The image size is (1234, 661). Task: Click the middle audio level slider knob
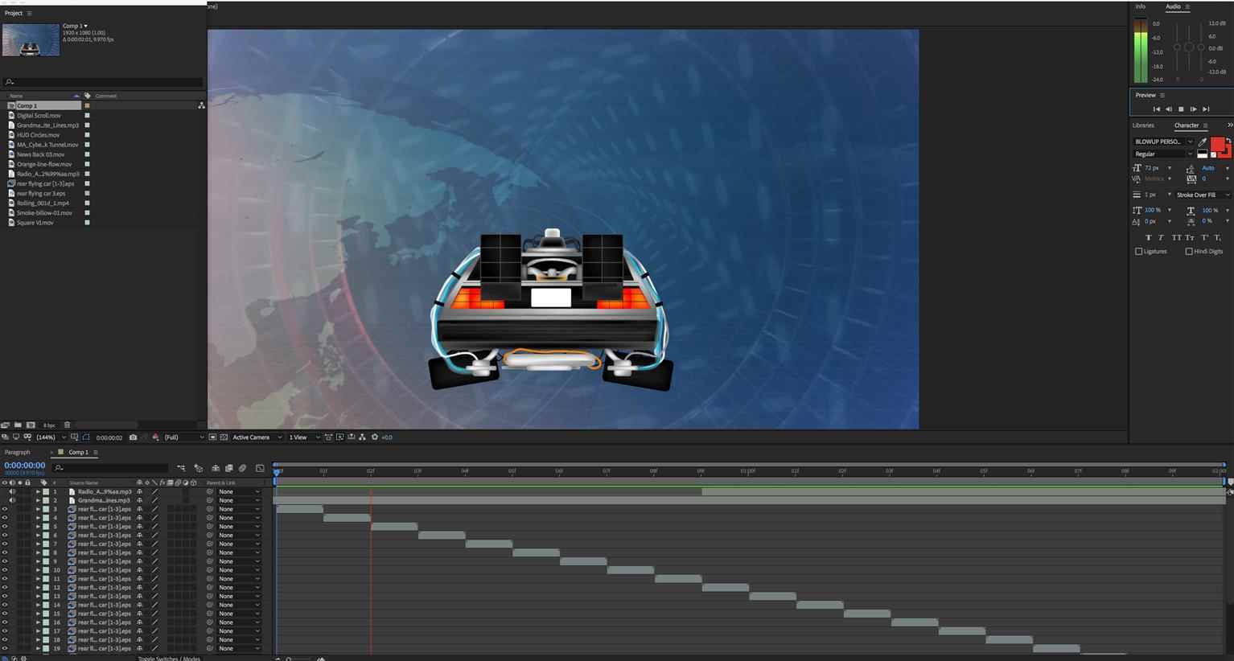(1189, 47)
